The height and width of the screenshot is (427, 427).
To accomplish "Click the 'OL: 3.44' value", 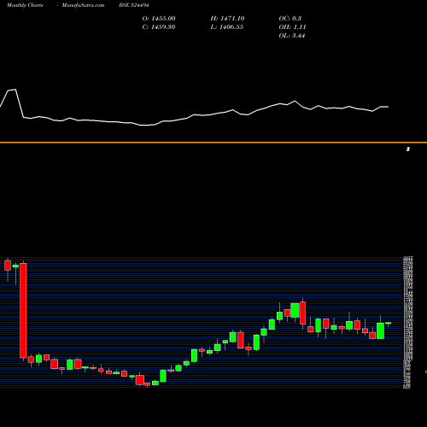I will [x=292, y=36].
